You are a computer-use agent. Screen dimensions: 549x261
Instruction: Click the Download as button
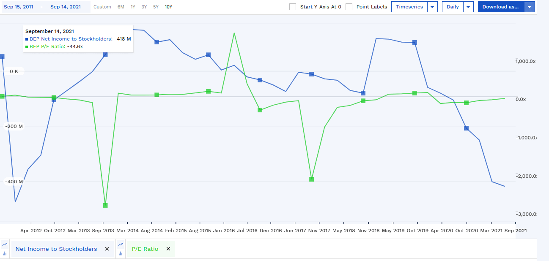pyautogui.click(x=501, y=7)
